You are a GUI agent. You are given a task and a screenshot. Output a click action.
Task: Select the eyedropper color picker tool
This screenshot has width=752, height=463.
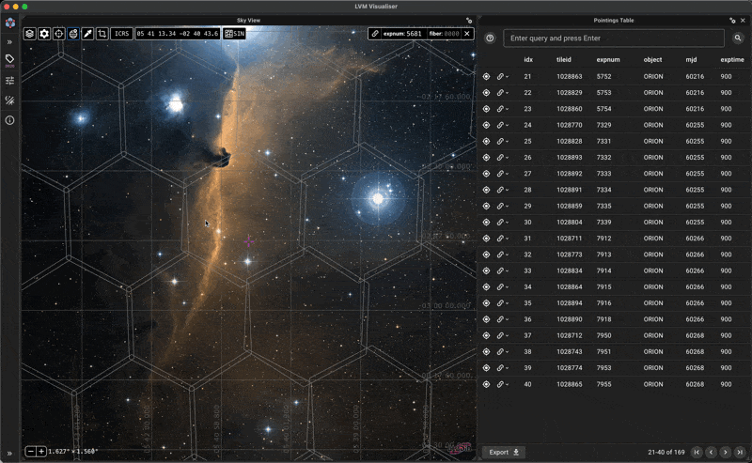point(87,34)
